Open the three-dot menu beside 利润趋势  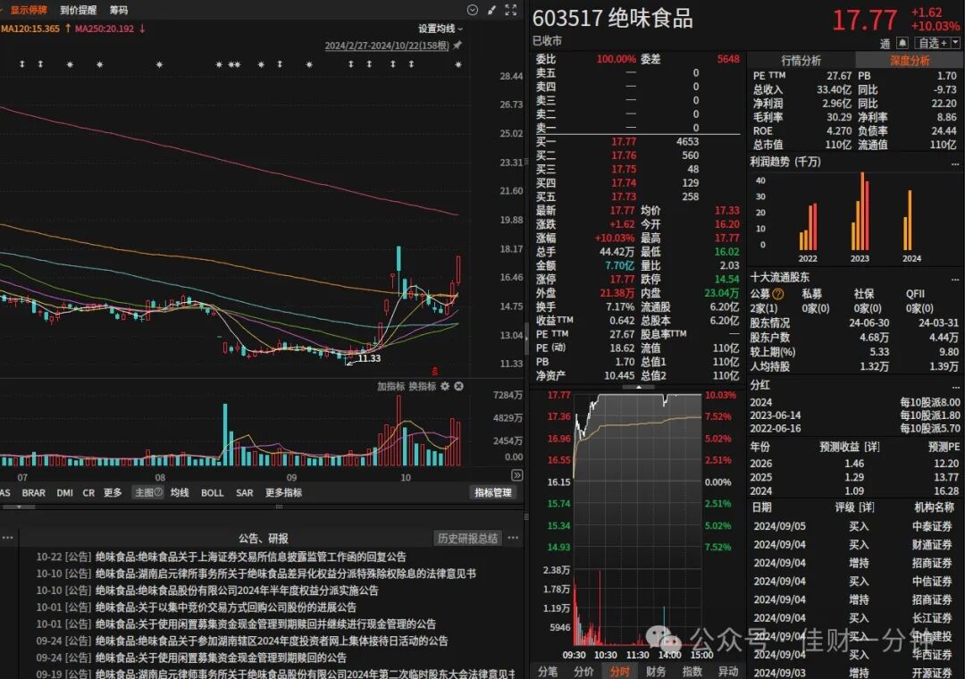[x=954, y=163]
